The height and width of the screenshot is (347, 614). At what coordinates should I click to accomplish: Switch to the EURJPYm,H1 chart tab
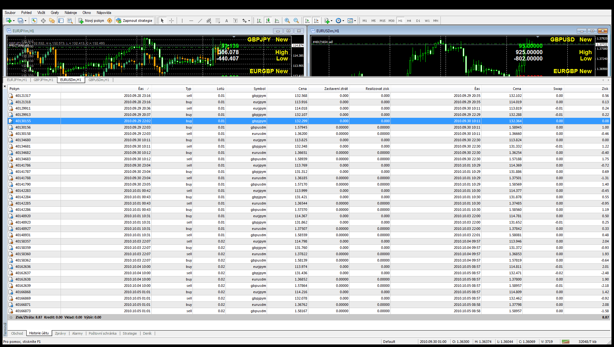(x=17, y=80)
